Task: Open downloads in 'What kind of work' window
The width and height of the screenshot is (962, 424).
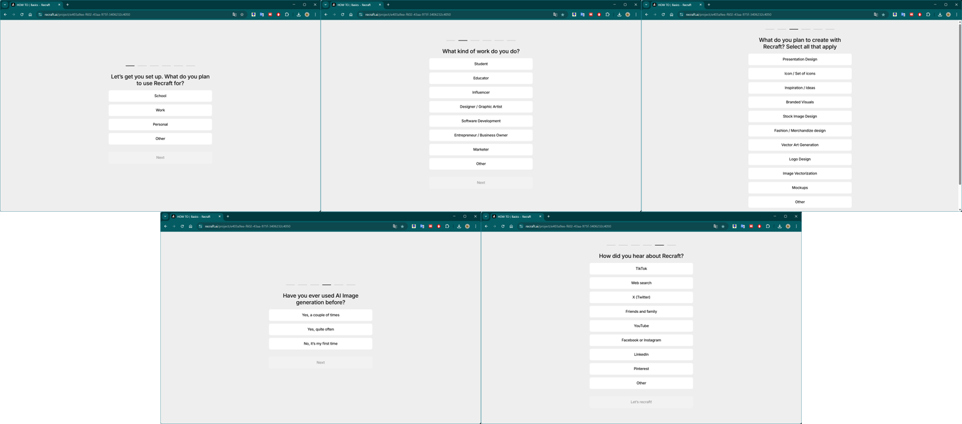Action: (619, 14)
